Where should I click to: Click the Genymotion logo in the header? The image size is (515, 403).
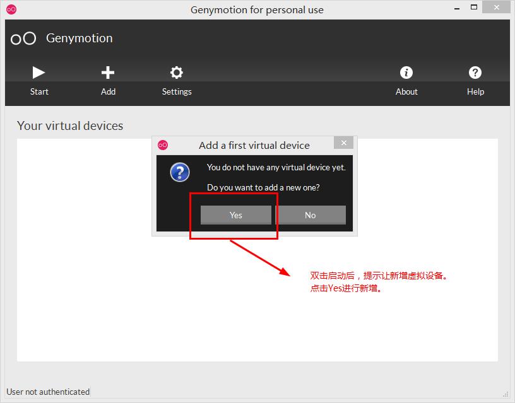(23, 38)
